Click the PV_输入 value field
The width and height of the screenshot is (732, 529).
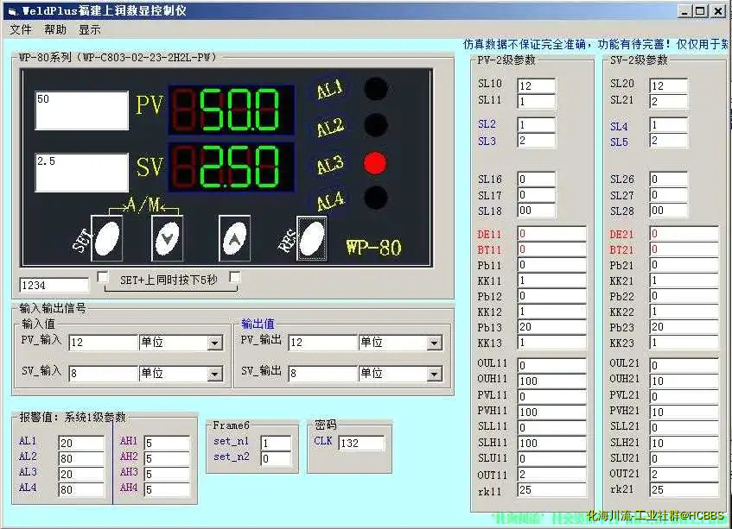(103, 343)
